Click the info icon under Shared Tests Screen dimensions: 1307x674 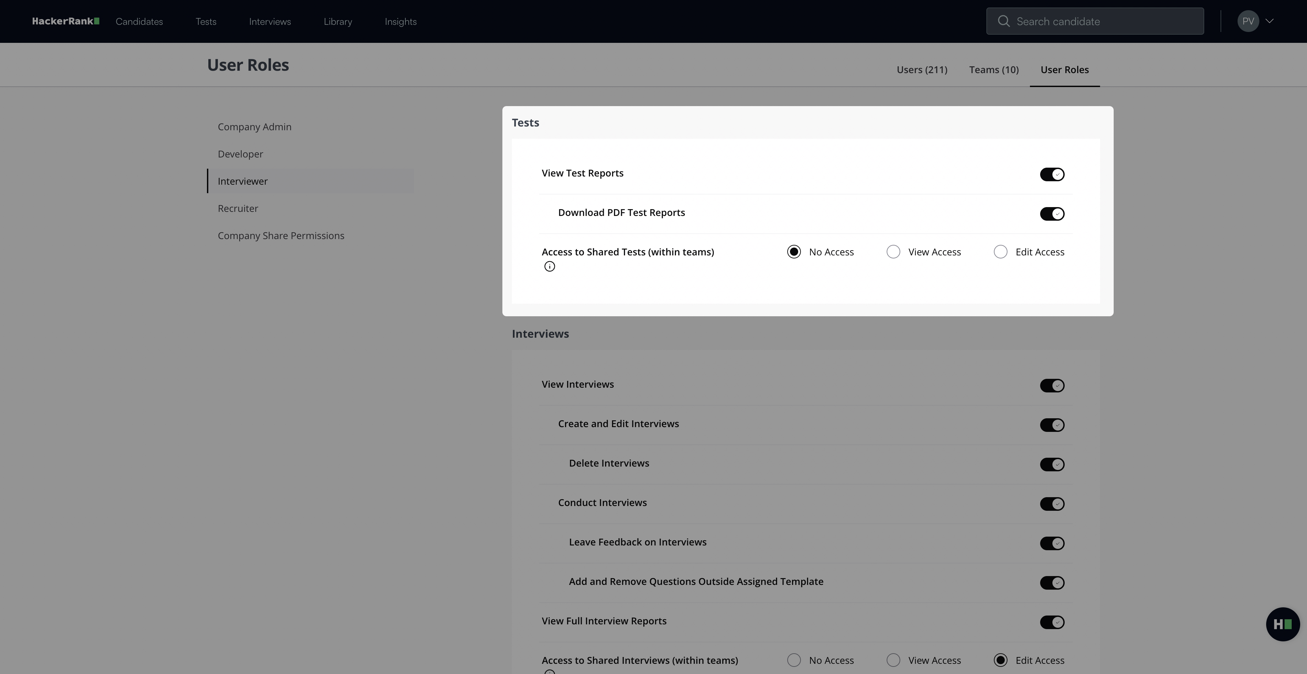[549, 267]
